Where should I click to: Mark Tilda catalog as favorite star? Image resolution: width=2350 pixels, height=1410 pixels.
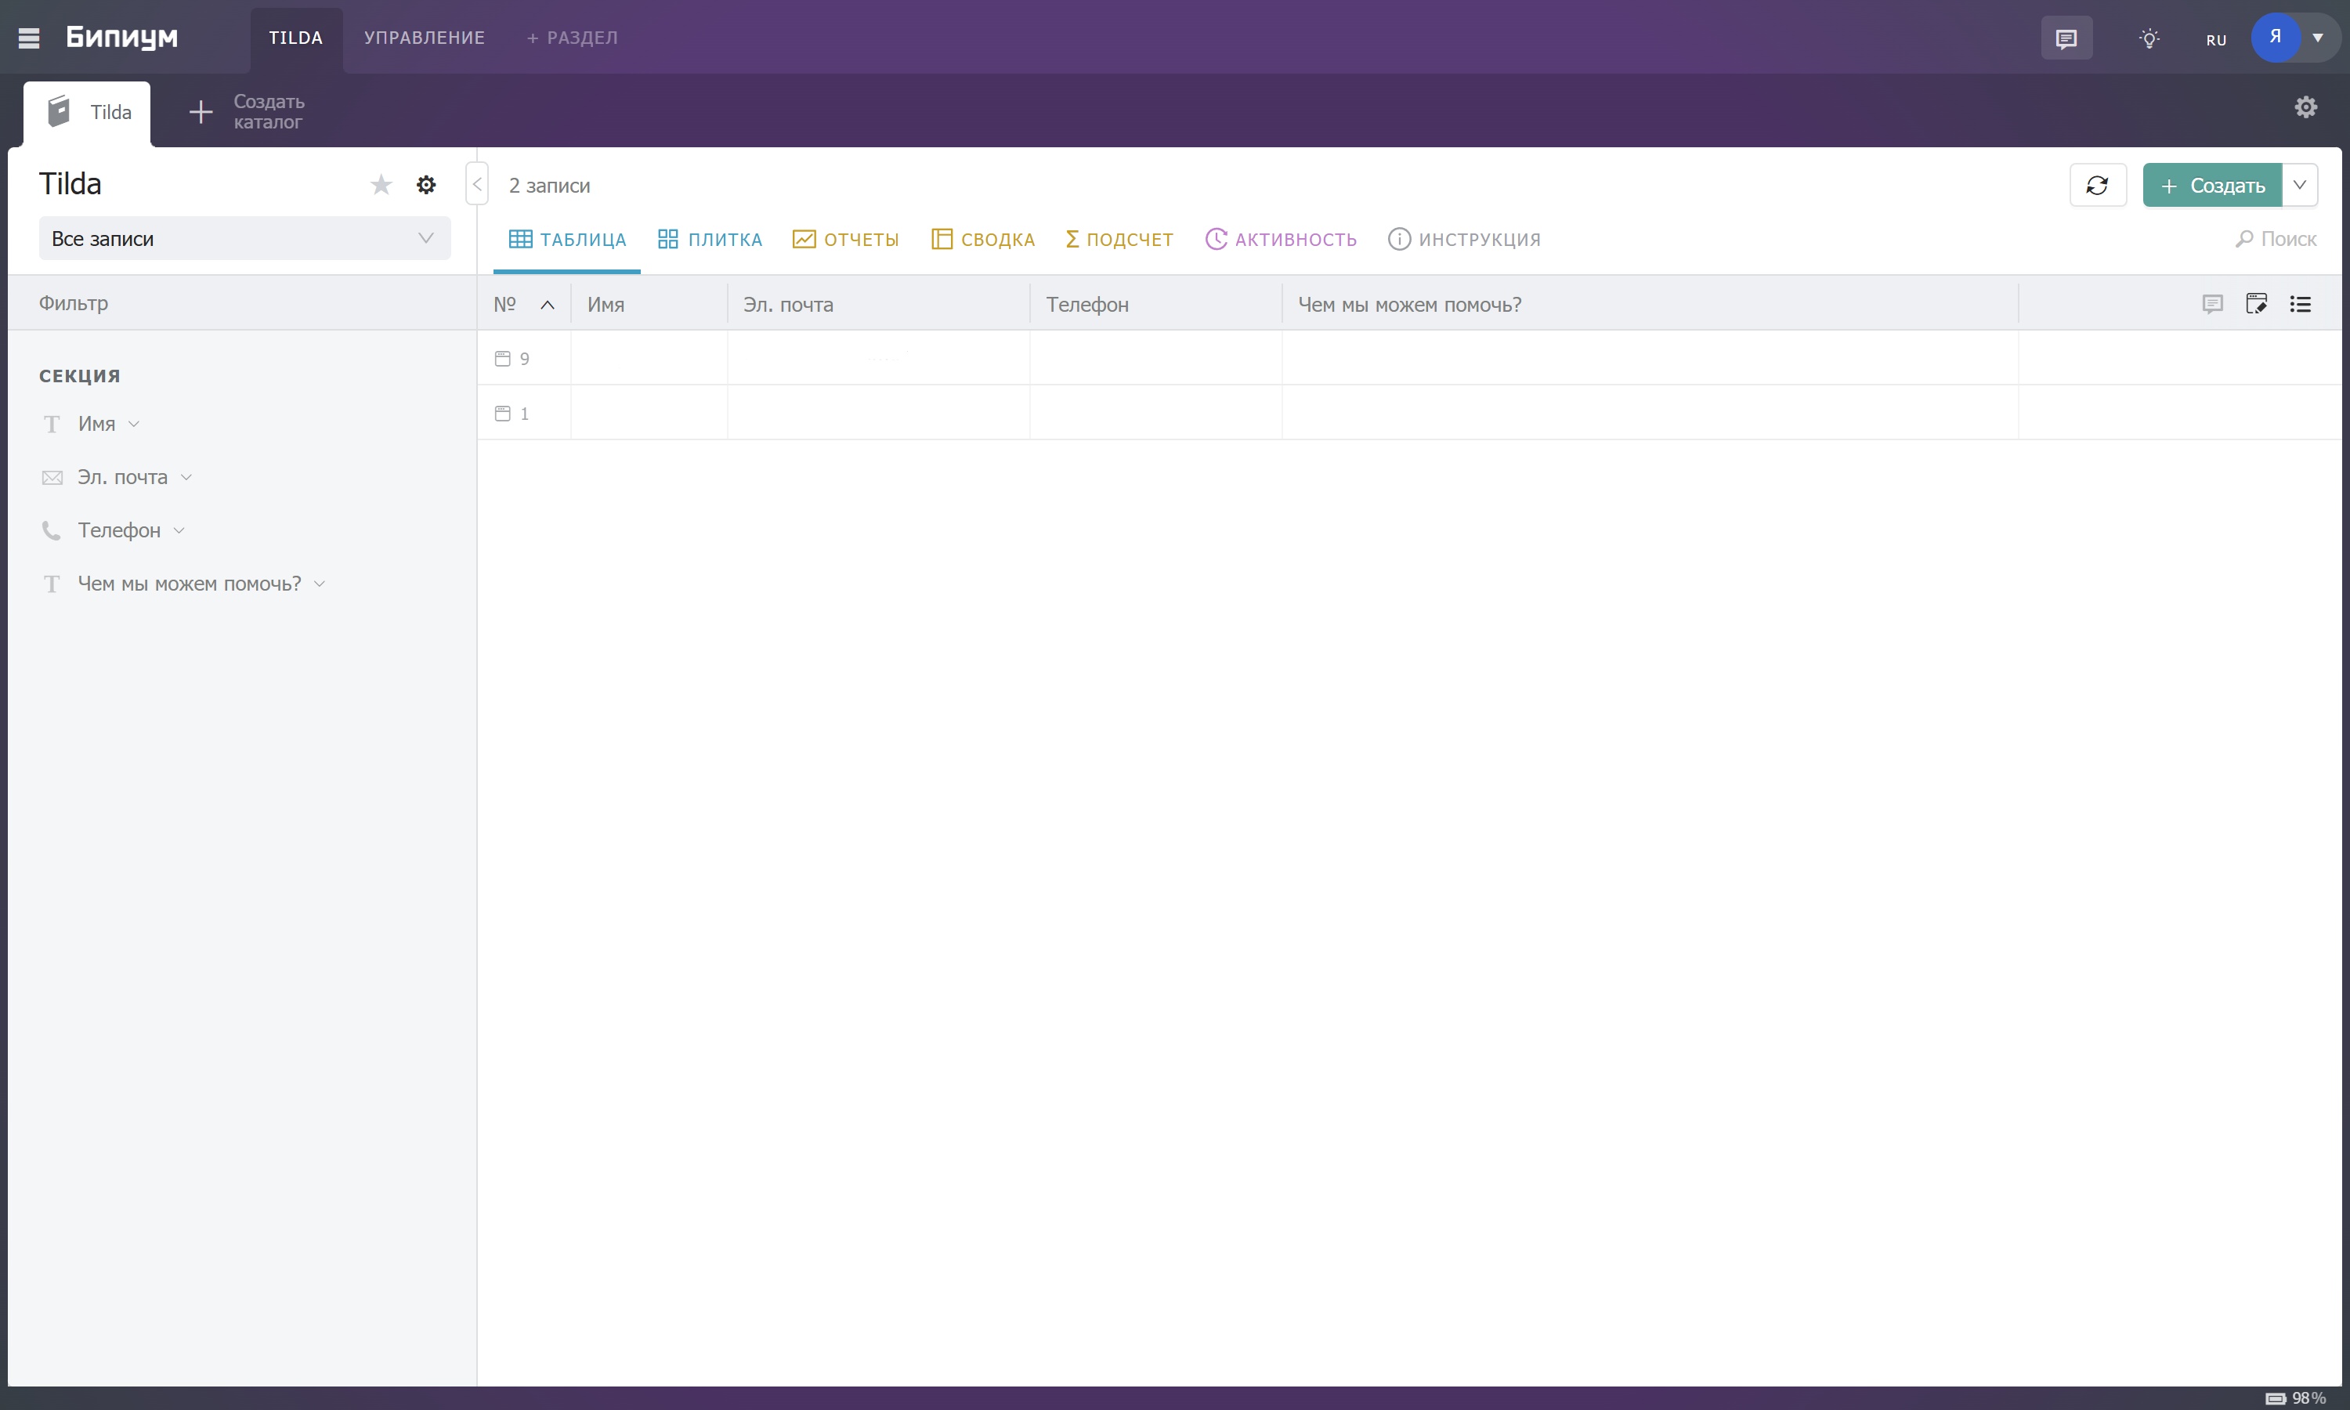point(381,184)
